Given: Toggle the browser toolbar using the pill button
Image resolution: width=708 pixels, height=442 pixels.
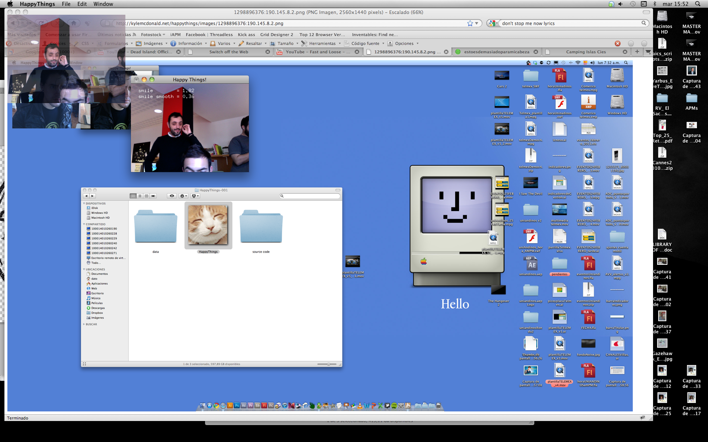Looking at the screenshot, I should (646, 12).
